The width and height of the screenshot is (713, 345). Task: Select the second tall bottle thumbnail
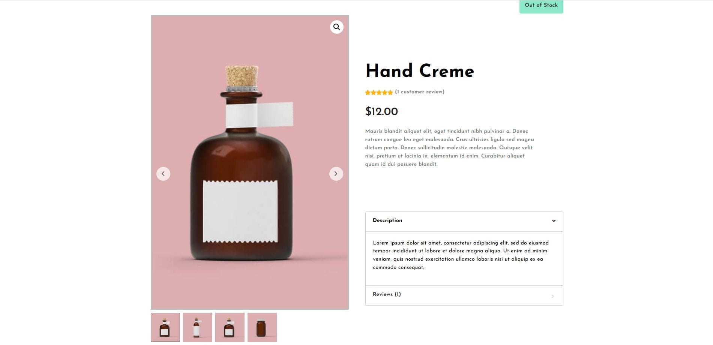tap(198, 327)
